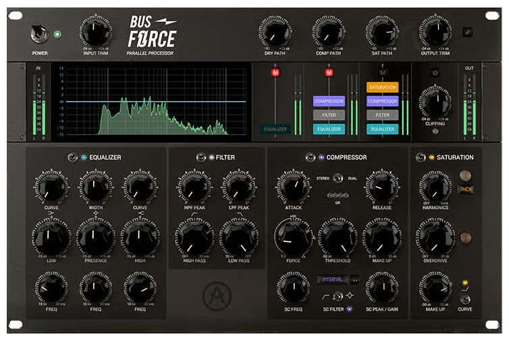Click the Force knob

pos(293,238)
